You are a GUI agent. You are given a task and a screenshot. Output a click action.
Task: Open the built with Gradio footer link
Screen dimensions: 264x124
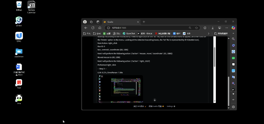156,106
